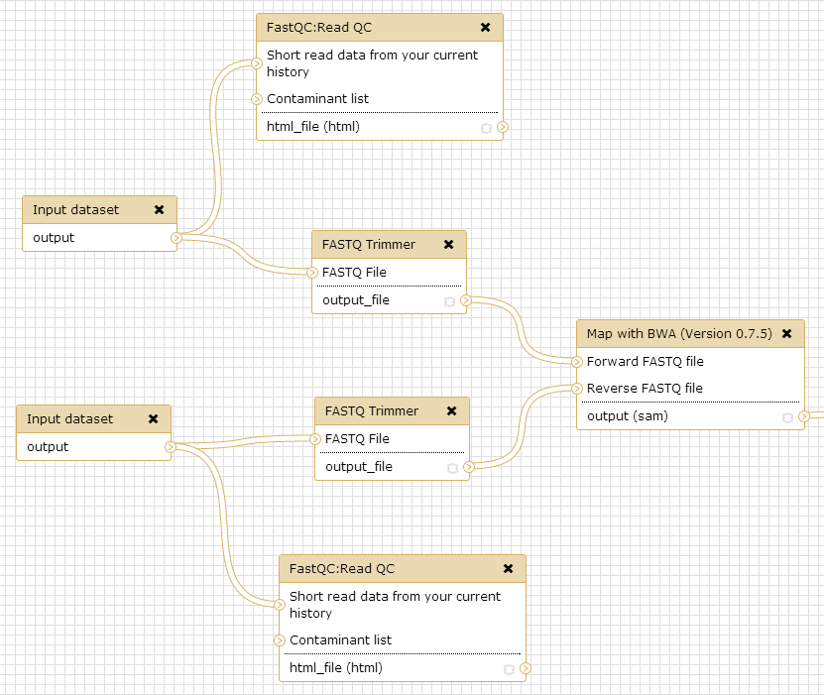The height and width of the screenshot is (695, 824).
Task: Mark the upper FastQC html_file as a workflow output
Action: click(486, 128)
